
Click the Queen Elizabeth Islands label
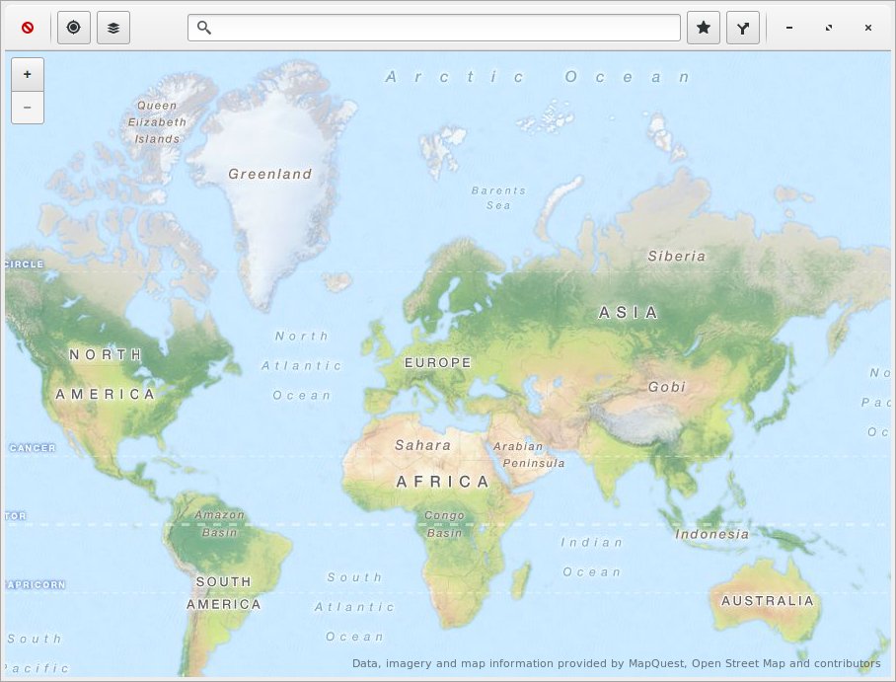157,122
